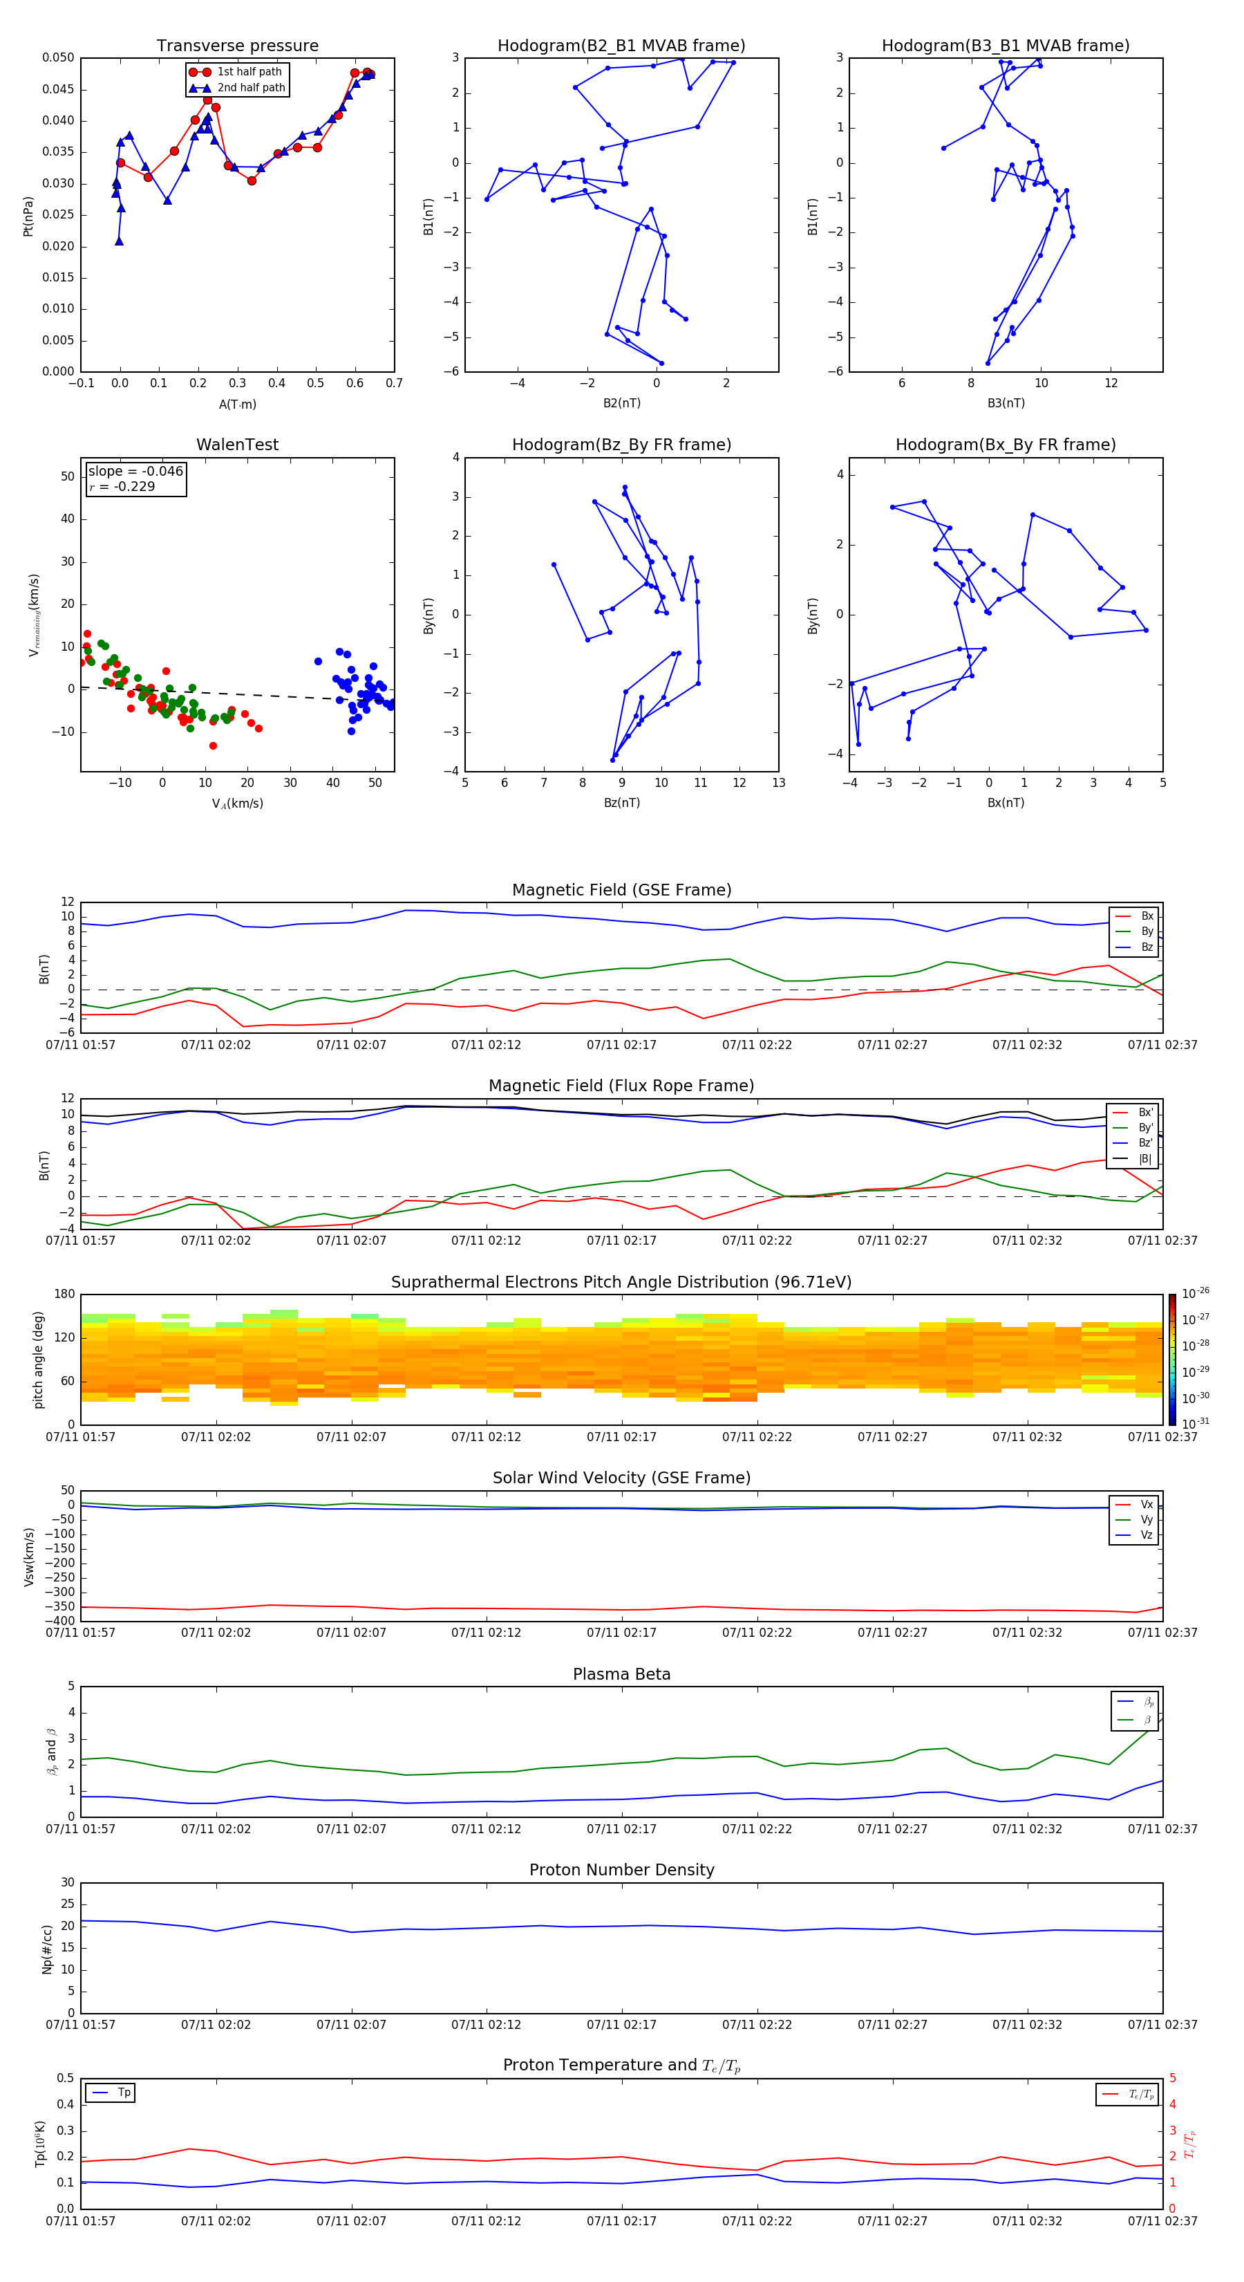This screenshot has width=1244, height=2282.
Task: Click the 'Proton Temperature and Te/Tp' title
Action: [621, 2066]
